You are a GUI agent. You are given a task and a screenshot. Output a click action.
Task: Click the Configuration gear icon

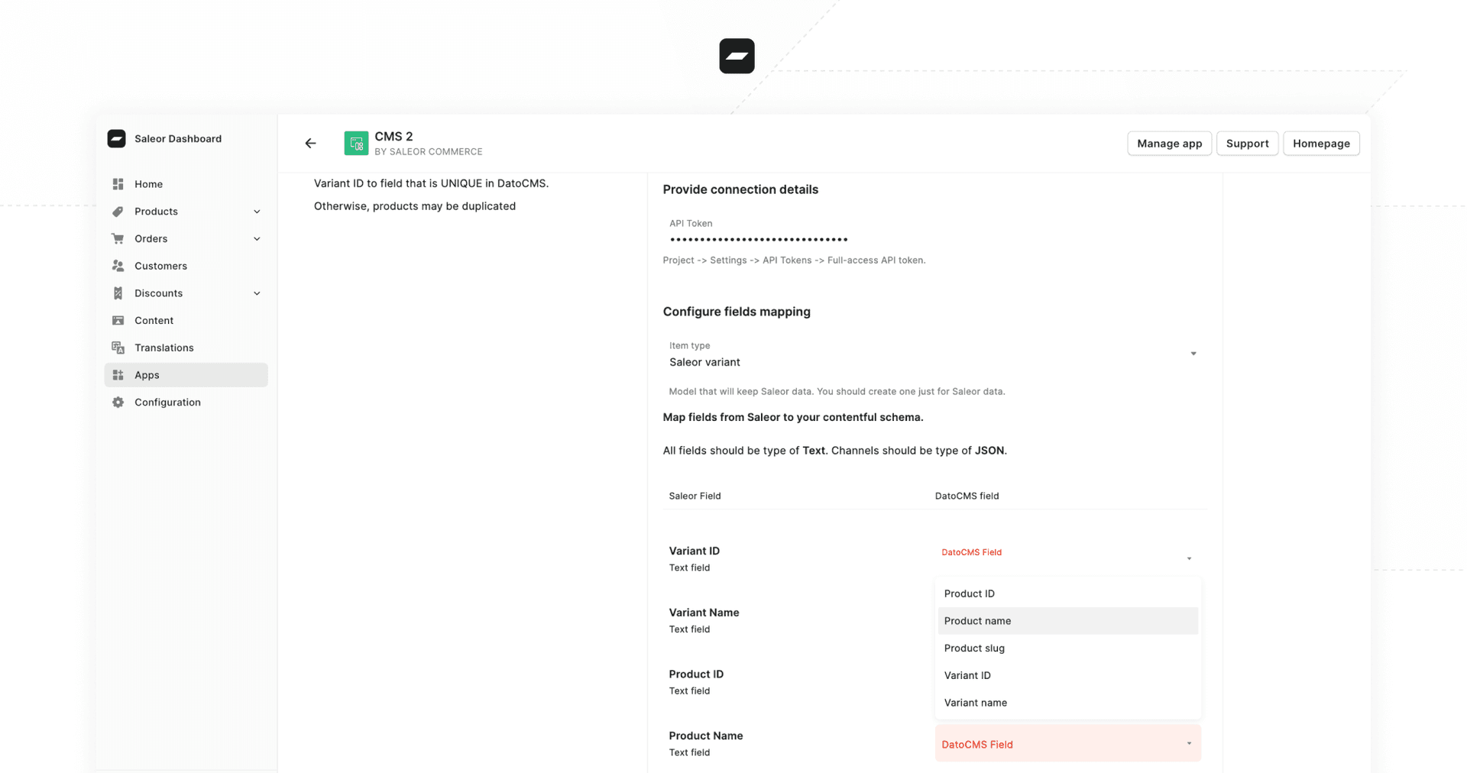tap(118, 403)
